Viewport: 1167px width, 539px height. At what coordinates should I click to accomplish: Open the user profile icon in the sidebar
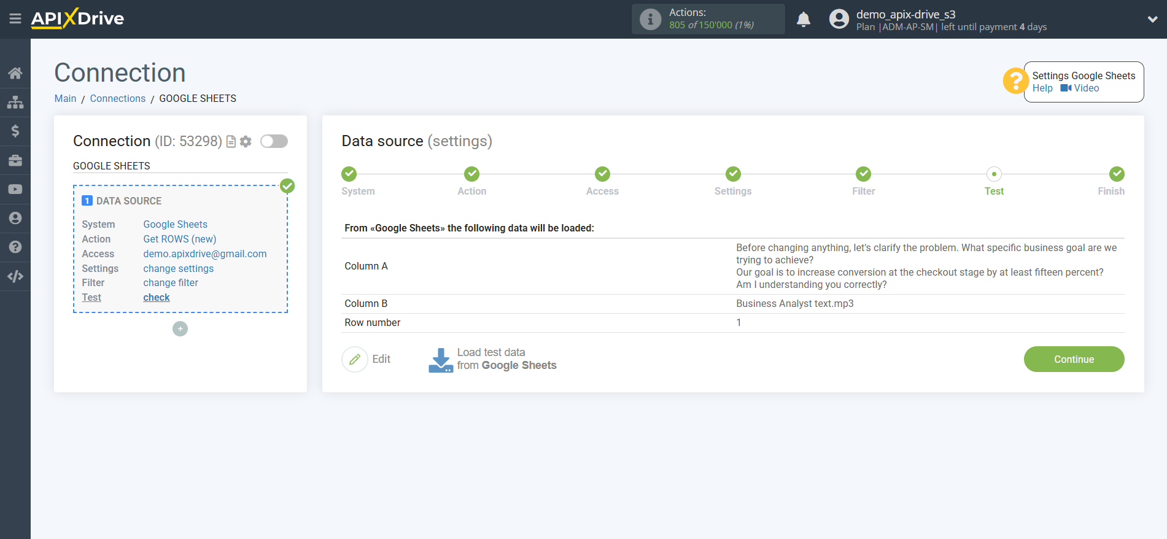pos(15,218)
